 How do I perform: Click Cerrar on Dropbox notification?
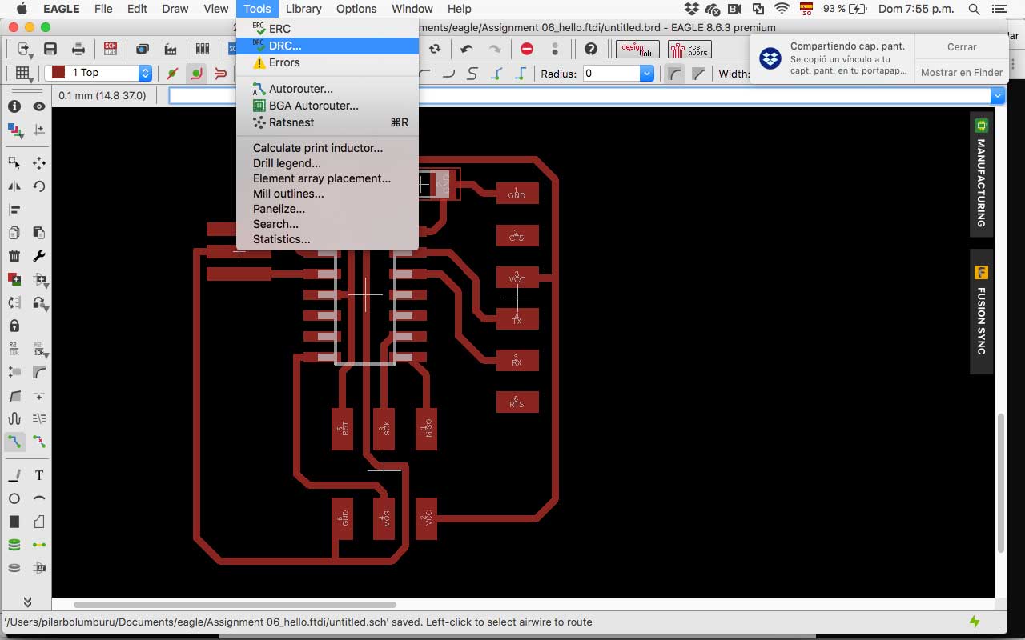962,46
